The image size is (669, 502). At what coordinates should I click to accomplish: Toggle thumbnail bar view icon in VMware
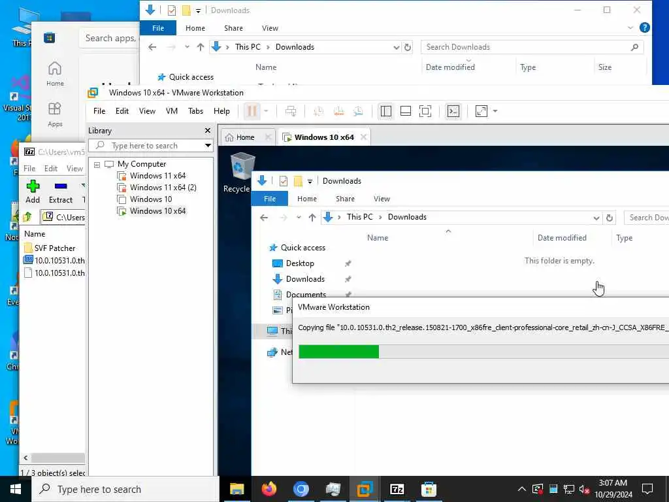pos(406,111)
